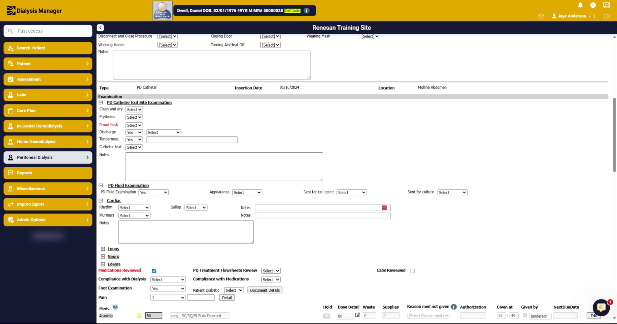The height and width of the screenshot is (324, 617).
Task: Collapse sidebar with back arrow icon
Action: pos(100,28)
